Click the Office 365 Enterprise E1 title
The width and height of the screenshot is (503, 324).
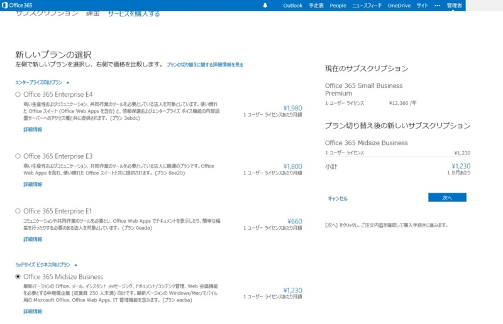[58, 211]
